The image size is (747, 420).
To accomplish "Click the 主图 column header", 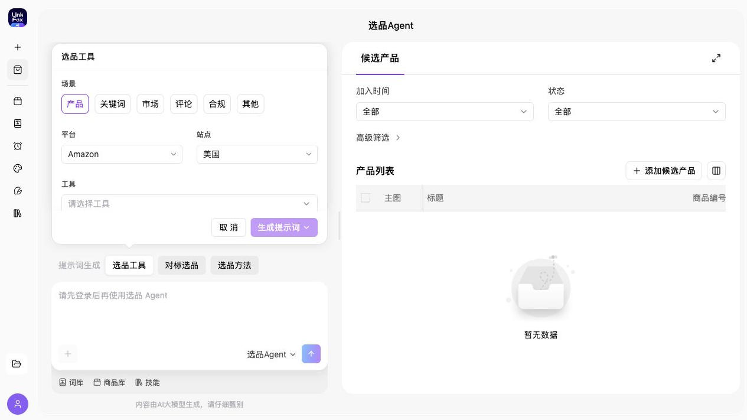I will [x=393, y=198].
